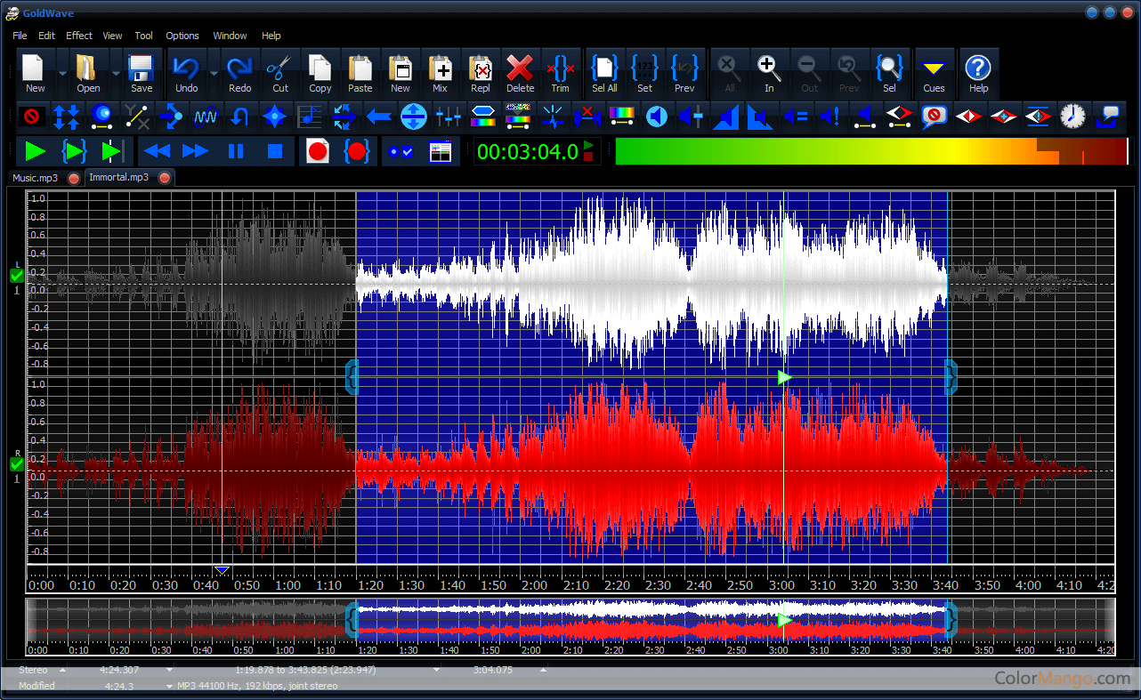Record into selection with braces record button
Viewport: 1141px width, 700px height.
coord(357,151)
